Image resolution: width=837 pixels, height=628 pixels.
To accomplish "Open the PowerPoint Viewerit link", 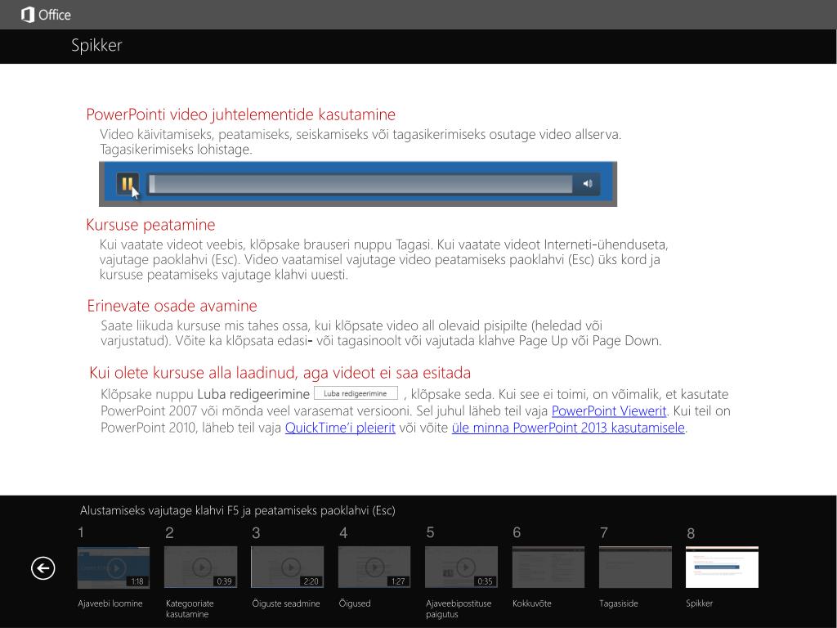I will click(608, 410).
